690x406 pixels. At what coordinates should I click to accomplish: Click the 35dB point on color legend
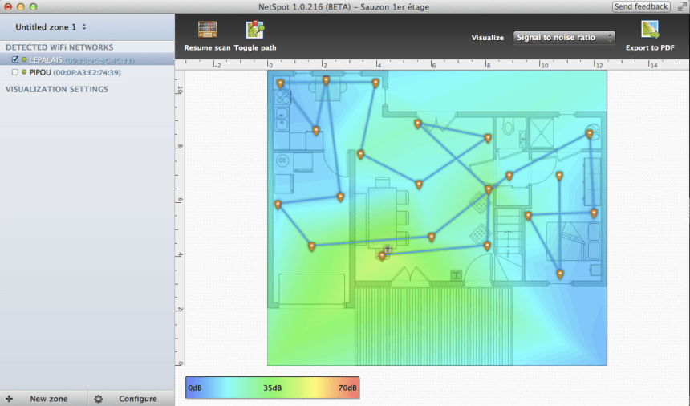point(272,388)
